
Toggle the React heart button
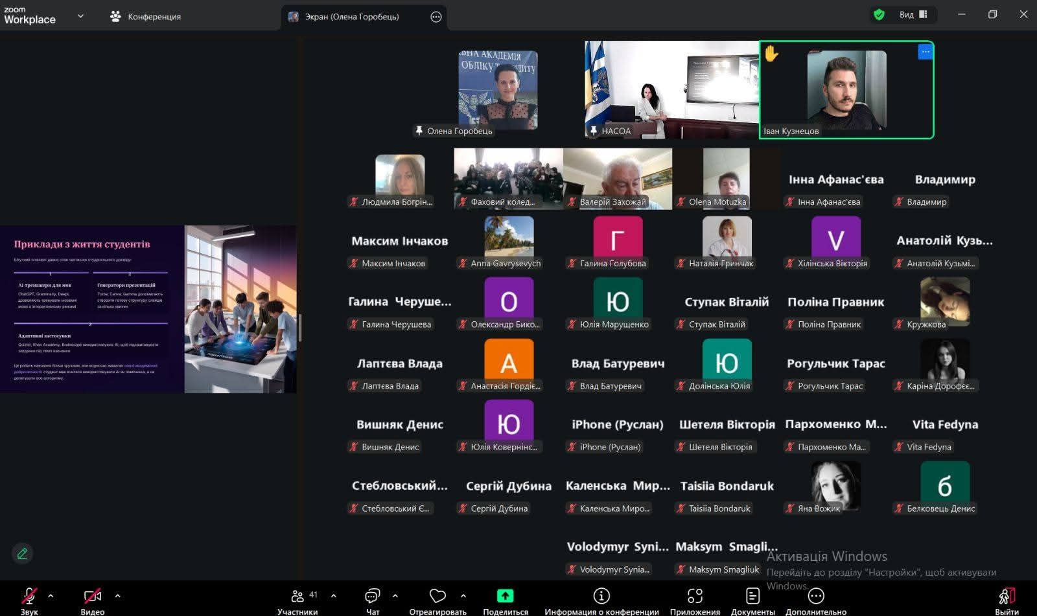pos(437,596)
